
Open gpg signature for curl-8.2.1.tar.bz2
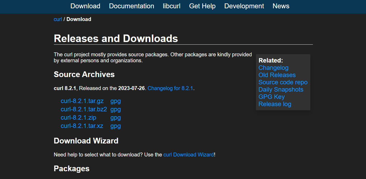116,109
